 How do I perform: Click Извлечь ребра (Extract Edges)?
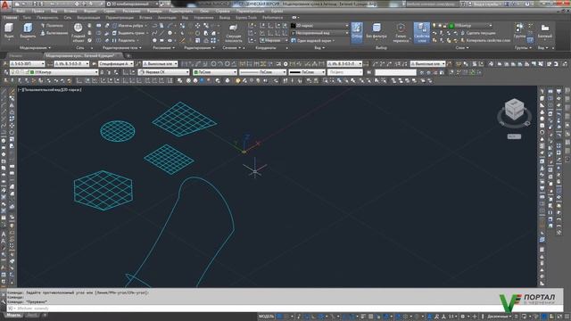[x=128, y=26]
